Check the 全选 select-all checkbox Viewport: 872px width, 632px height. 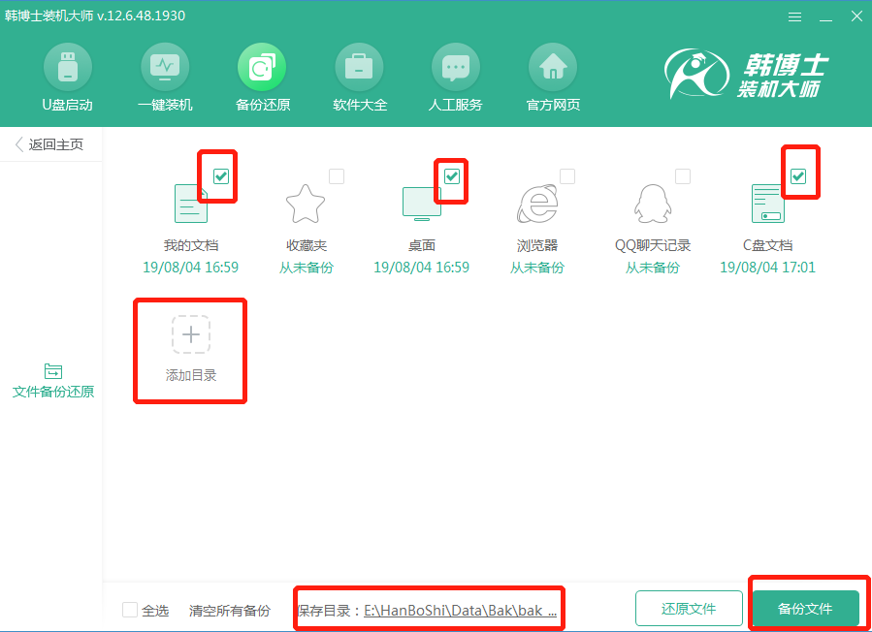tap(130, 610)
